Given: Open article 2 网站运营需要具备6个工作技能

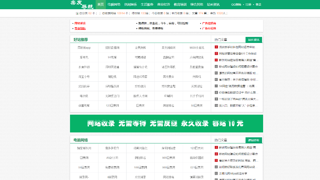Looking at the screenshot, I should coord(238,53).
